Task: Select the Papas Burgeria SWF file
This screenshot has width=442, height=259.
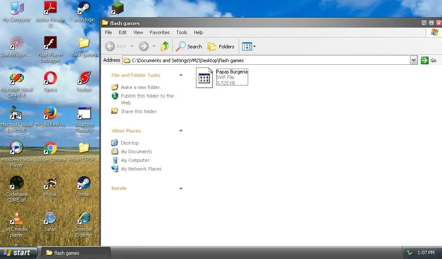Action: [222, 77]
